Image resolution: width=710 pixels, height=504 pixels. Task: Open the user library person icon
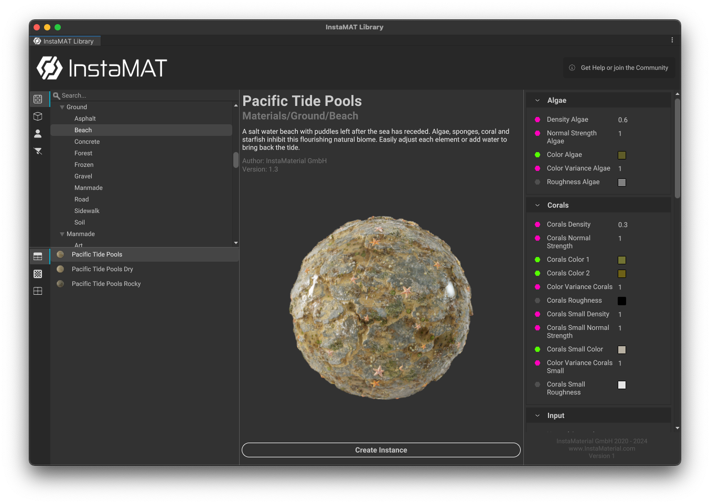(x=38, y=134)
